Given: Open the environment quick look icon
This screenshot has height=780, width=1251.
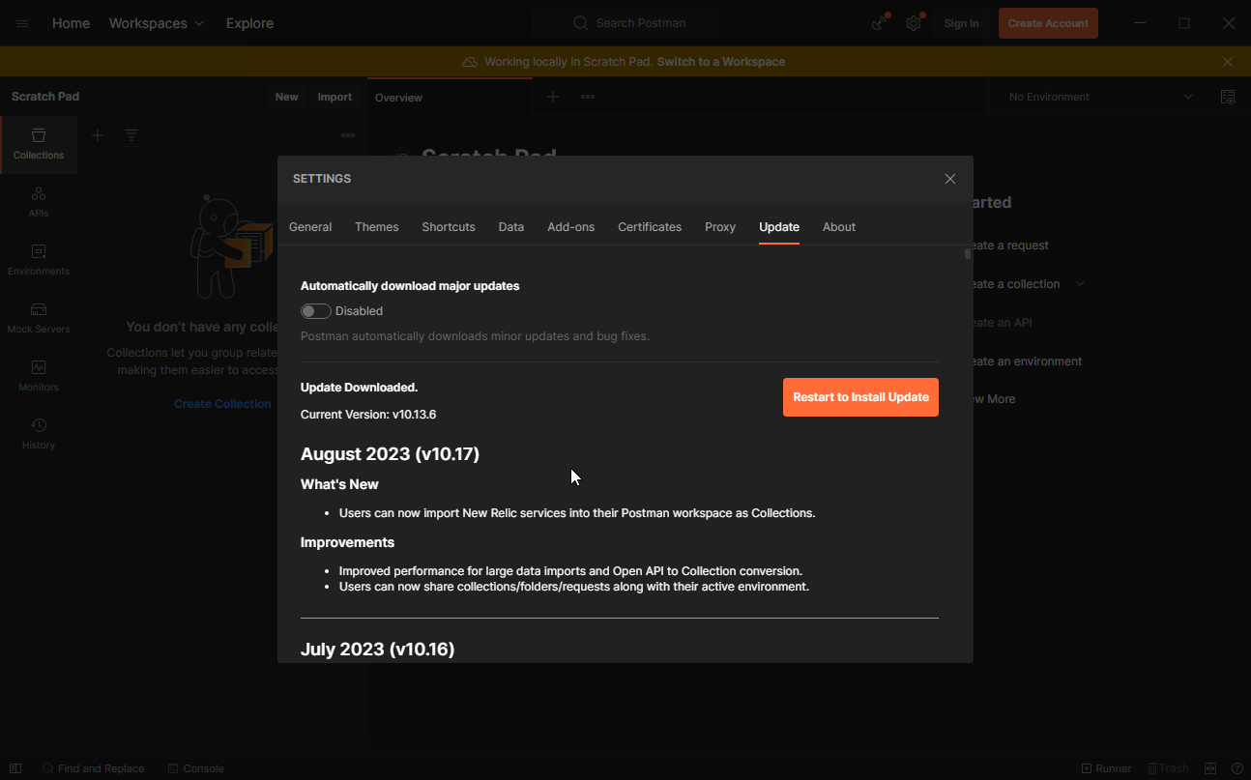Looking at the screenshot, I should coord(1228,97).
